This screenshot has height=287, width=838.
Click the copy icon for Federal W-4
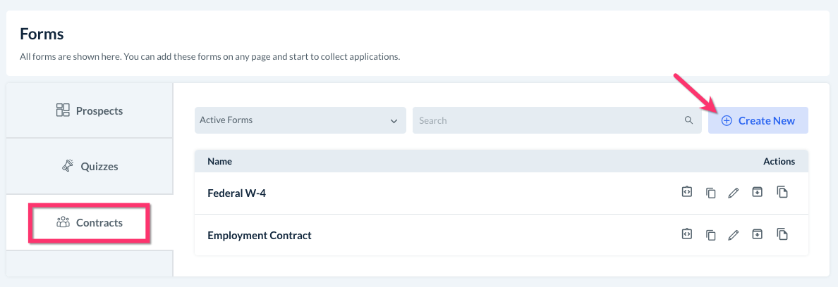click(710, 193)
